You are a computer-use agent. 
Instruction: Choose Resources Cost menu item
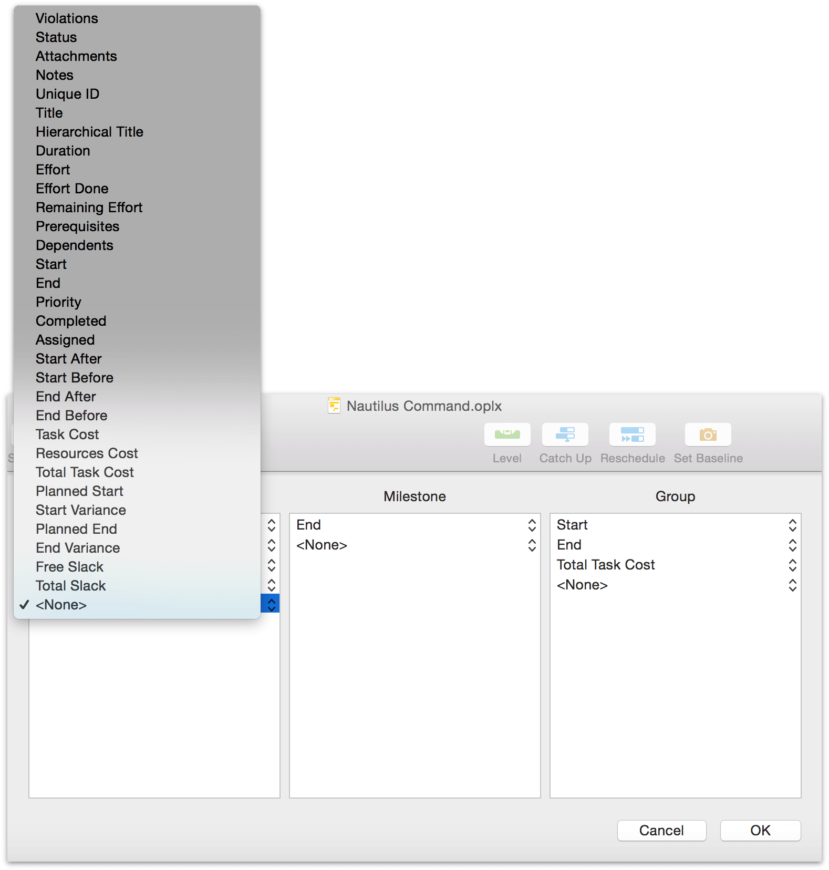[x=137, y=453]
